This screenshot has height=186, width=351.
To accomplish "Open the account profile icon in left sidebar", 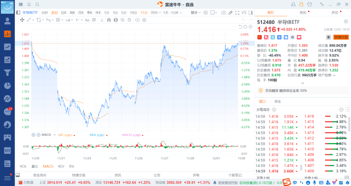I will point(7,21).
